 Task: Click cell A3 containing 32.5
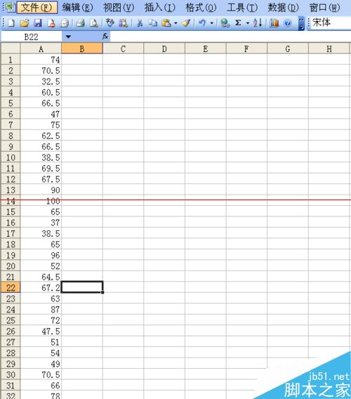tap(41, 81)
